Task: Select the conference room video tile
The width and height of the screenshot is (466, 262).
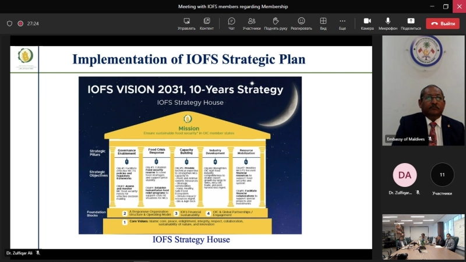Action: pyautogui.click(x=423, y=236)
